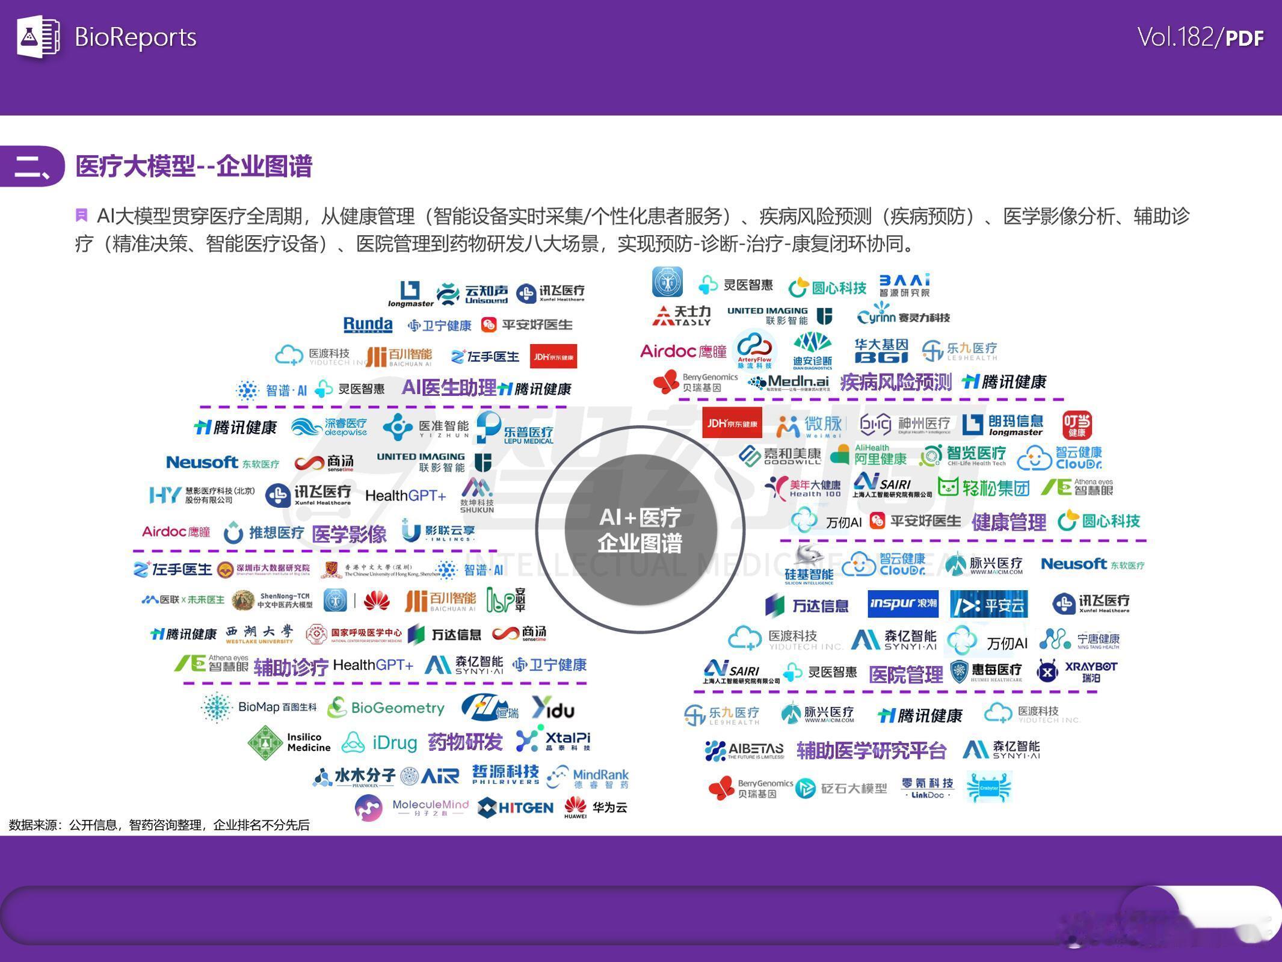The width and height of the screenshot is (1282, 962).
Task: Click the XRAYBOT 瑞泊 logo
Action: [x=1077, y=671]
